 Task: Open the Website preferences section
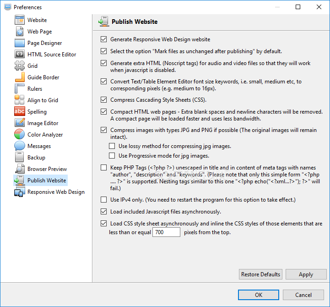pos(37,20)
